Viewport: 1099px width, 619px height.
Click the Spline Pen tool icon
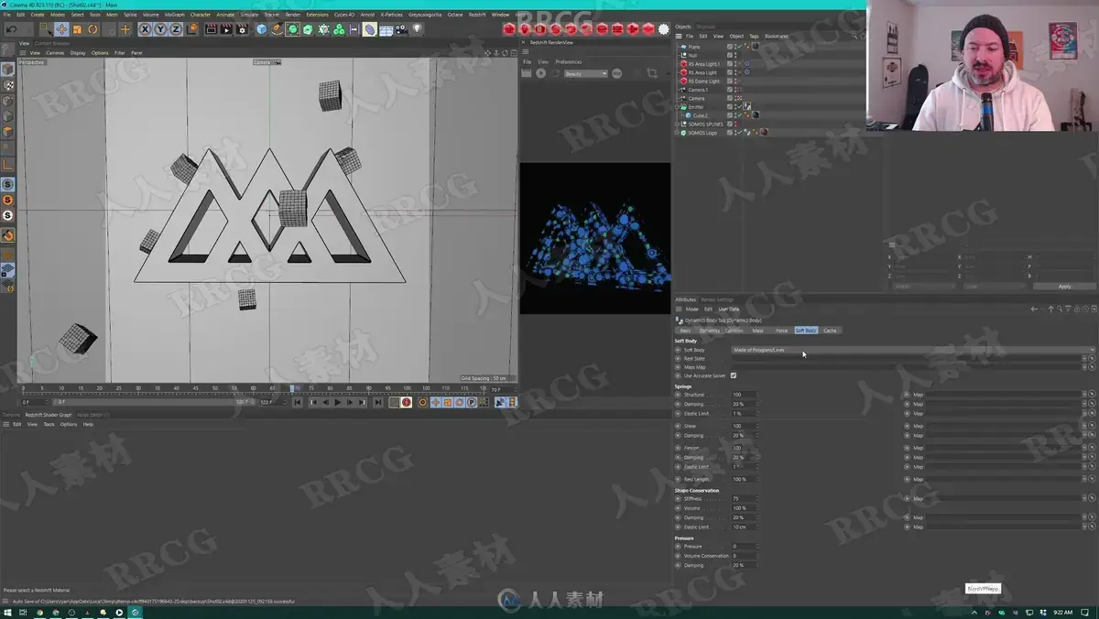[277, 29]
